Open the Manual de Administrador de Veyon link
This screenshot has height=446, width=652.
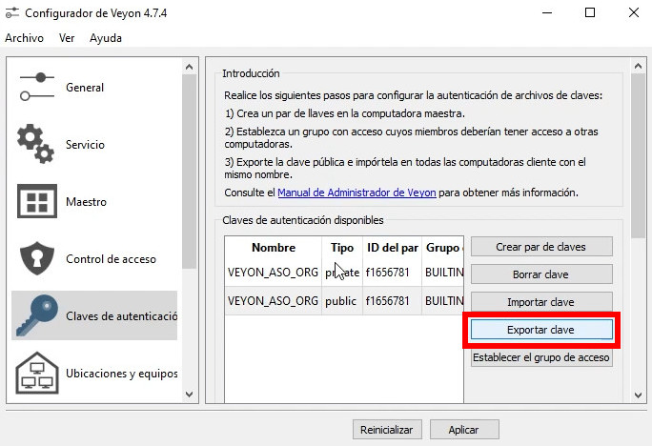pos(357,193)
